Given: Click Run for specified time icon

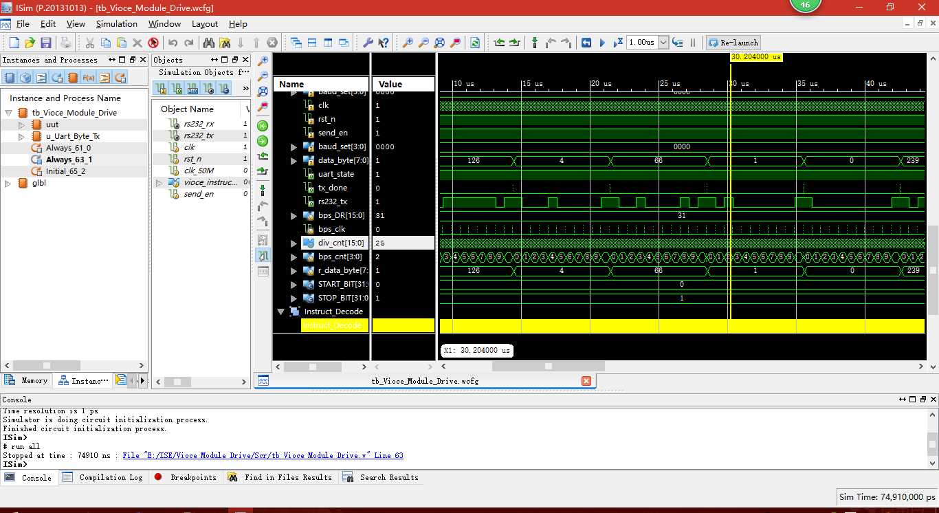Looking at the screenshot, I should pos(618,43).
